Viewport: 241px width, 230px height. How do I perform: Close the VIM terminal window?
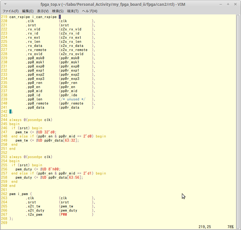[236, 4]
